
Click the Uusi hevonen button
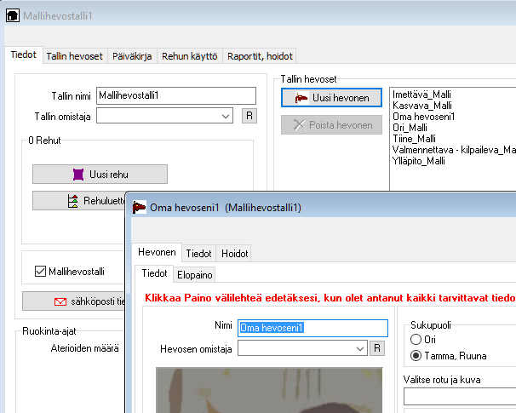click(331, 98)
